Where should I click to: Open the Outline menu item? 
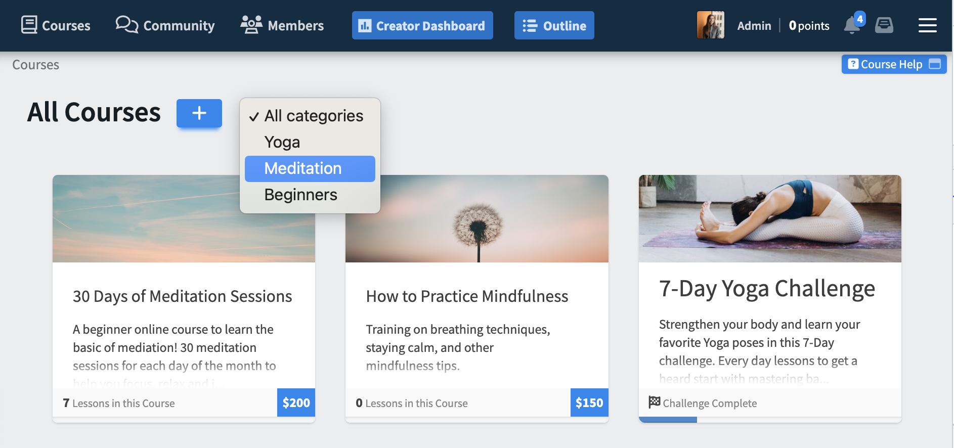click(x=554, y=25)
